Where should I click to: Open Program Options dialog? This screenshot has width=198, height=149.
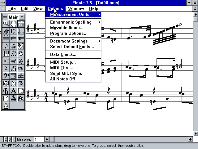[x=73, y=33]
